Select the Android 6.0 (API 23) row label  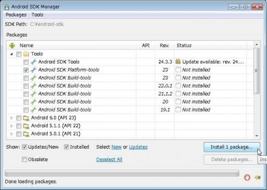pyautogui.click(x=53, y=118)
